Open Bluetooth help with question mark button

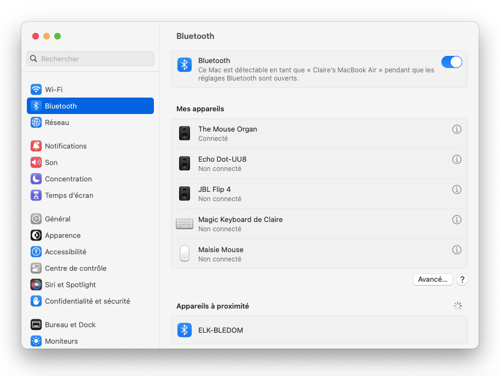(x=462, y=280)
